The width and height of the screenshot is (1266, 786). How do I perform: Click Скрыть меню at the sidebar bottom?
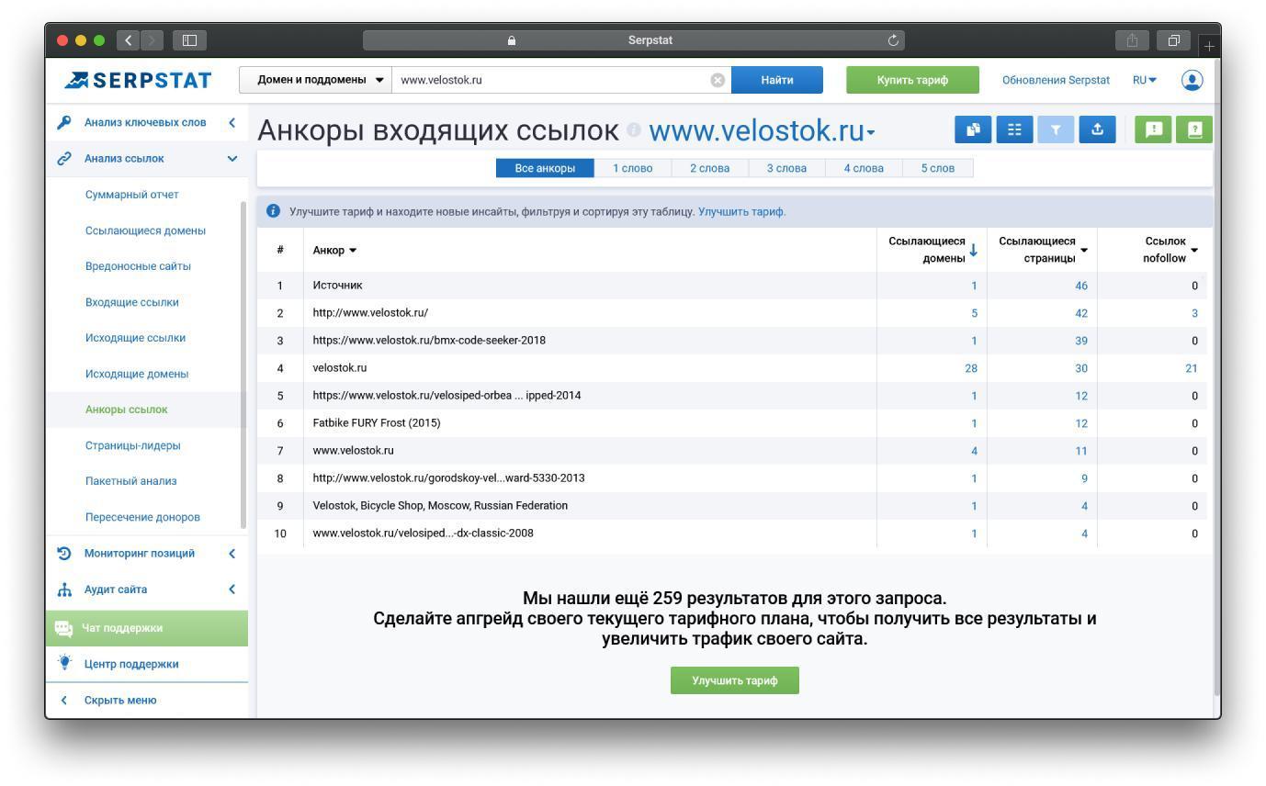coord(120,700)
